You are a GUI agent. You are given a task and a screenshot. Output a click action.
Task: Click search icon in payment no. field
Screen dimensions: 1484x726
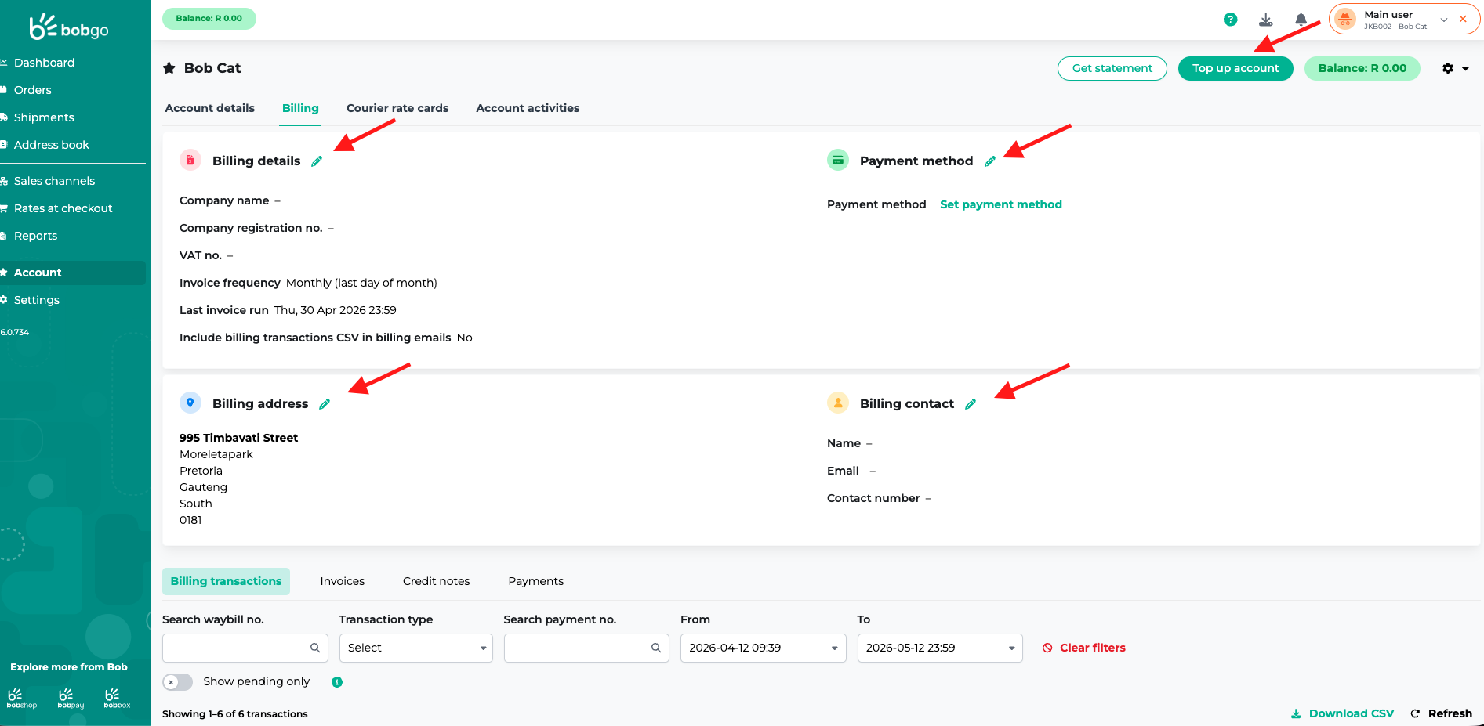(656, 648)
